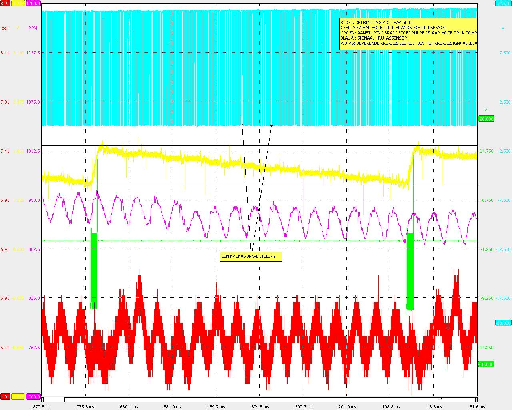Click the lower green -20.000 axis badge

point(486,364)
